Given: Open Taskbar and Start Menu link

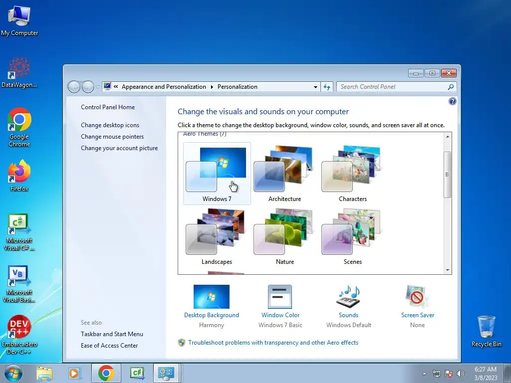Looking at the screenshot, I should coord(112,334).
